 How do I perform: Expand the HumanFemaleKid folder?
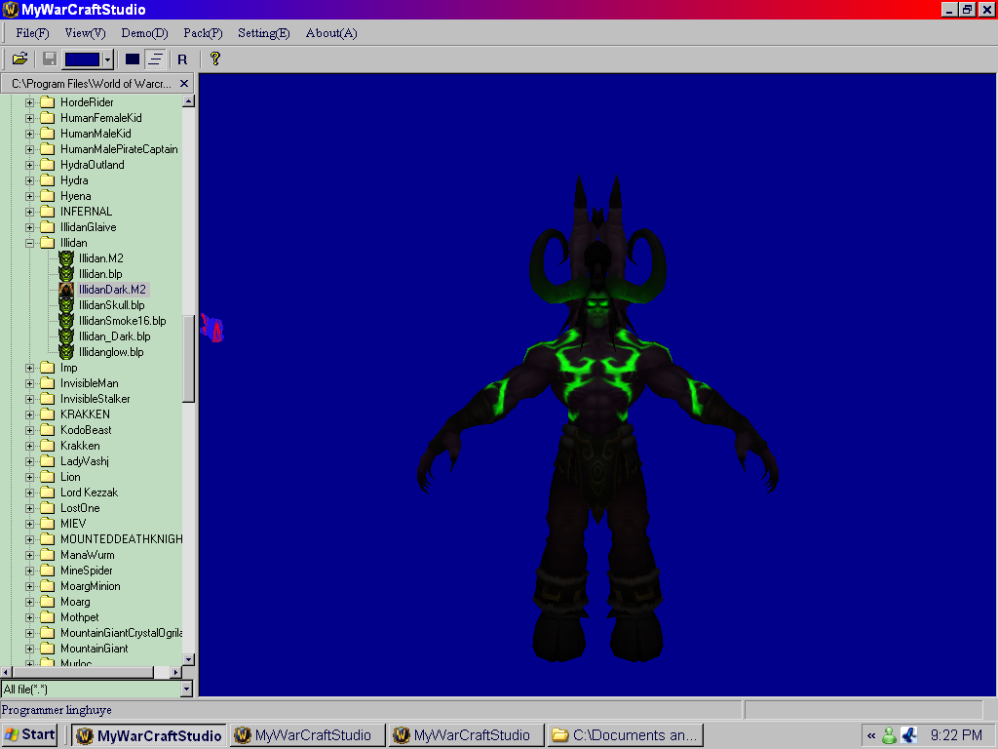[29, 118]
